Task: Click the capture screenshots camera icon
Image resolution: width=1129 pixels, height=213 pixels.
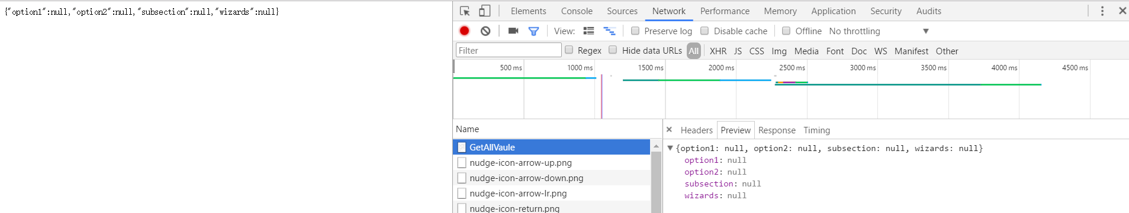Action: click(513, 31)
